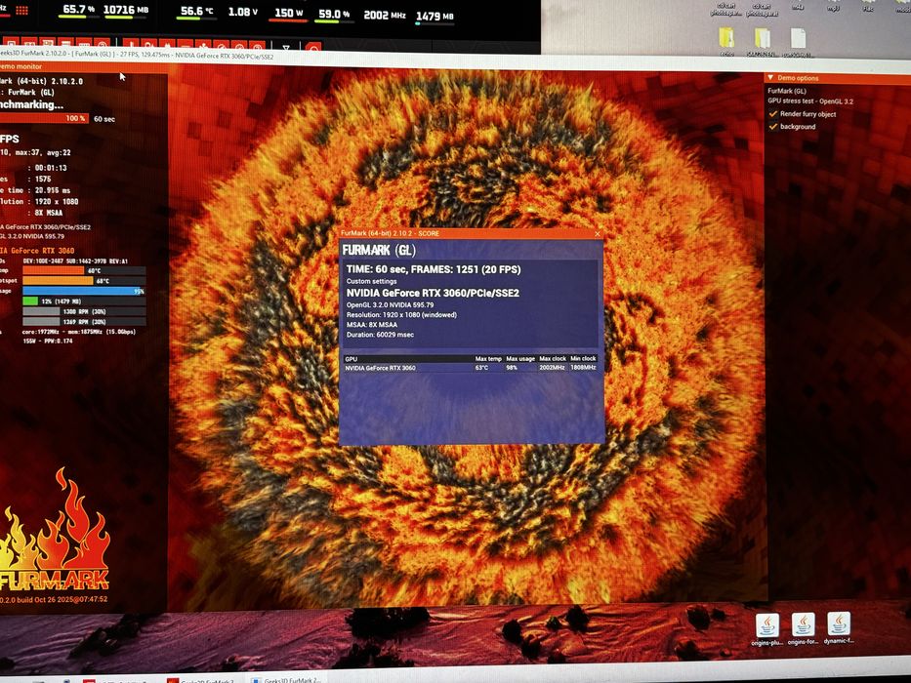
Task: Click the Max temp column header
Action: tap(488, 359)
